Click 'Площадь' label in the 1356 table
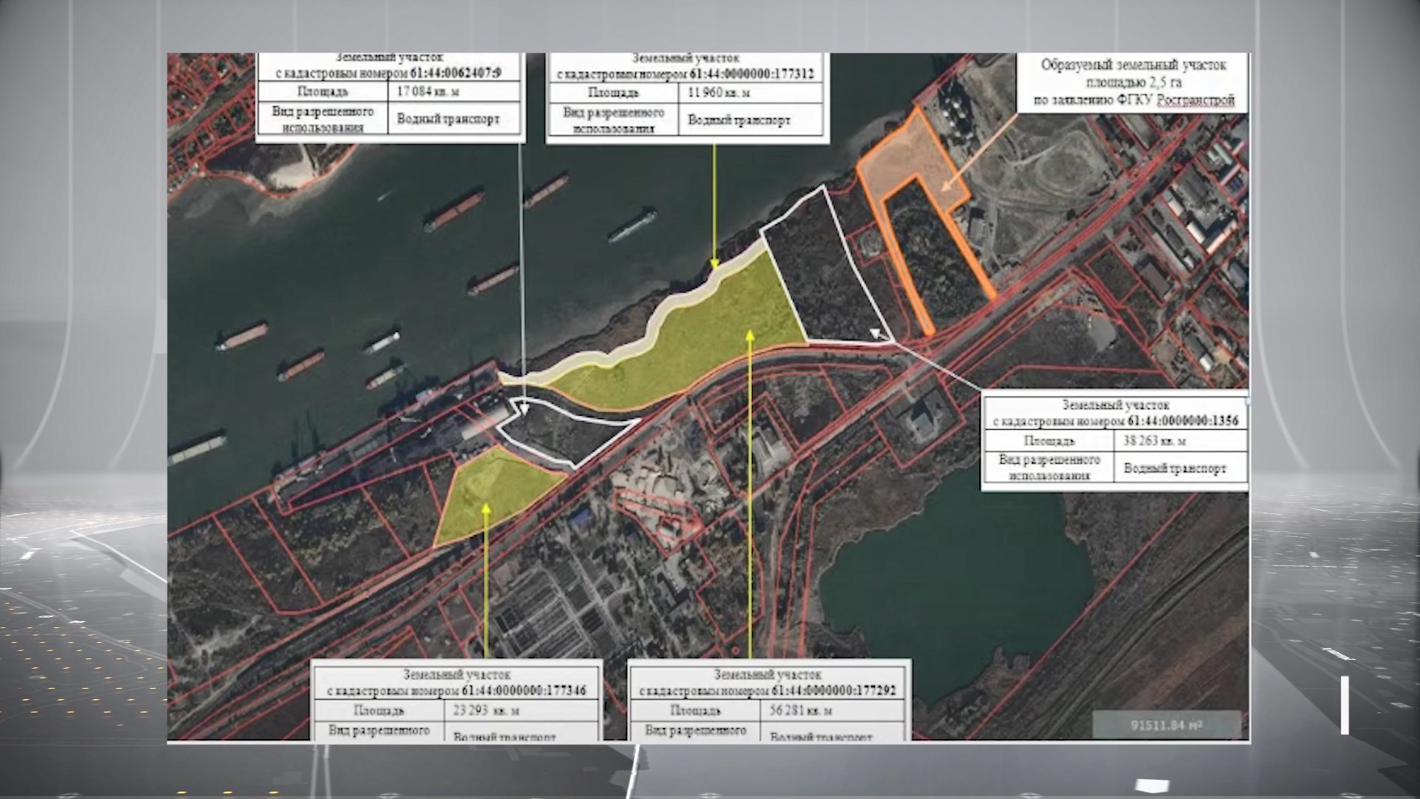This screenshot has height=799, width=1420. 1049,440
